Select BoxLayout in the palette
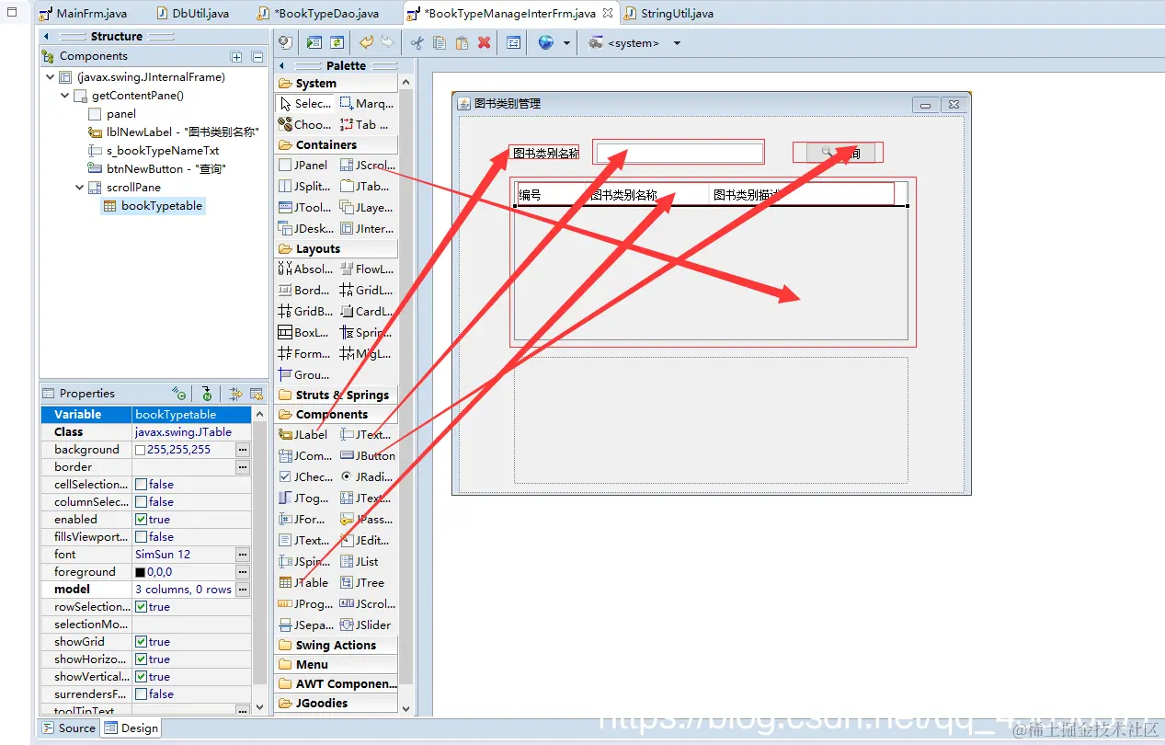The height and width of the screenshot is (745, 1165). point(305,333)
